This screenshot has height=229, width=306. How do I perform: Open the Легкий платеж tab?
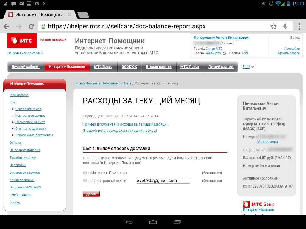(x=221, y=67)
